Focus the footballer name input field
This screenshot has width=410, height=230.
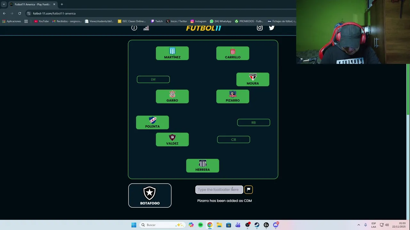point(219,189)
